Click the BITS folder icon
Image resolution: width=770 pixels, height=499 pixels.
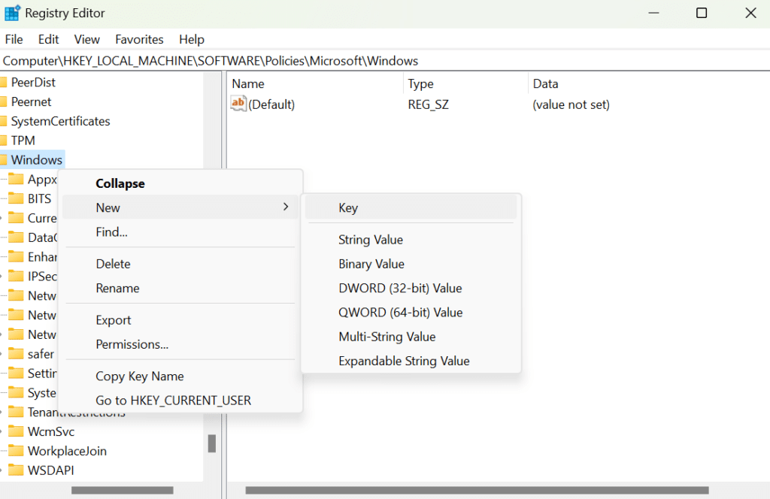coord(17,198)
